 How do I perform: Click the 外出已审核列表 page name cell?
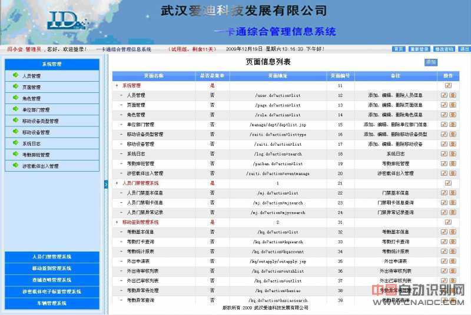coord(142,280)
